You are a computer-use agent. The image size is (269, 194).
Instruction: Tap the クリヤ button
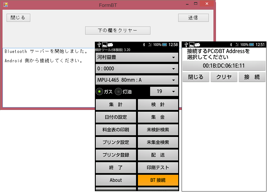(x=224, y=77)
